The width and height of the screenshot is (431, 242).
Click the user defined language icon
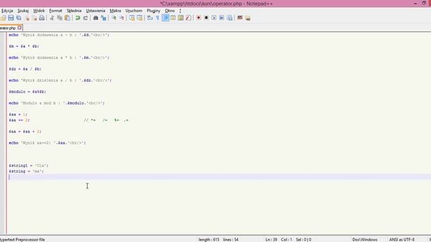click(173, 18)
